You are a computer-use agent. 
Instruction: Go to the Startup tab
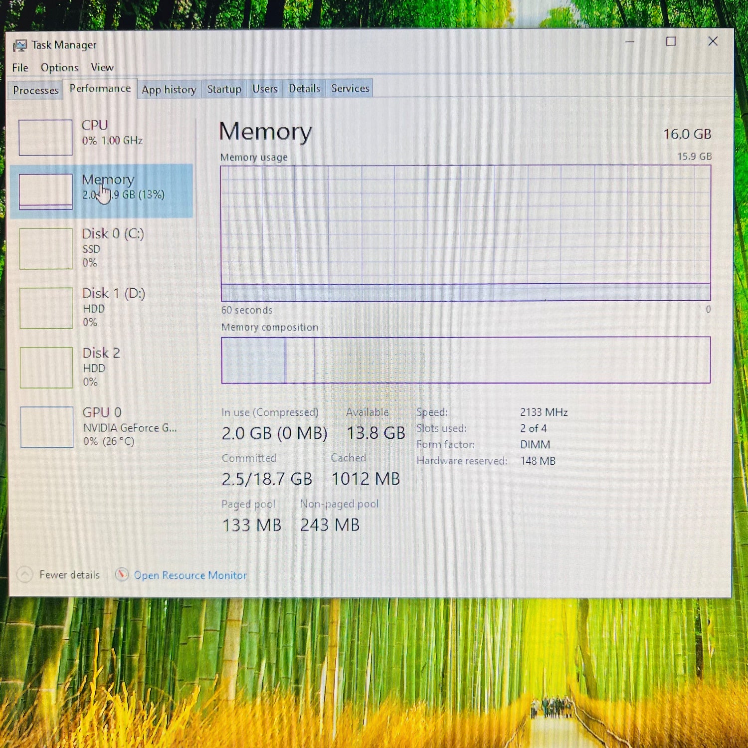(x=224, y=89)
